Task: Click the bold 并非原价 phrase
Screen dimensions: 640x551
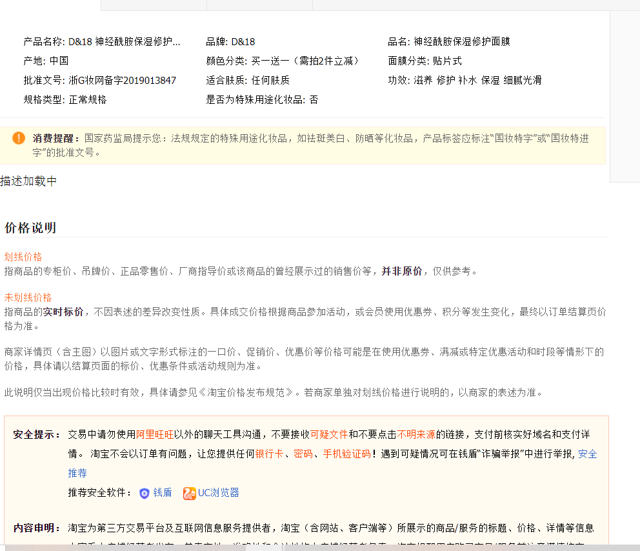Action: coord(402,271)
